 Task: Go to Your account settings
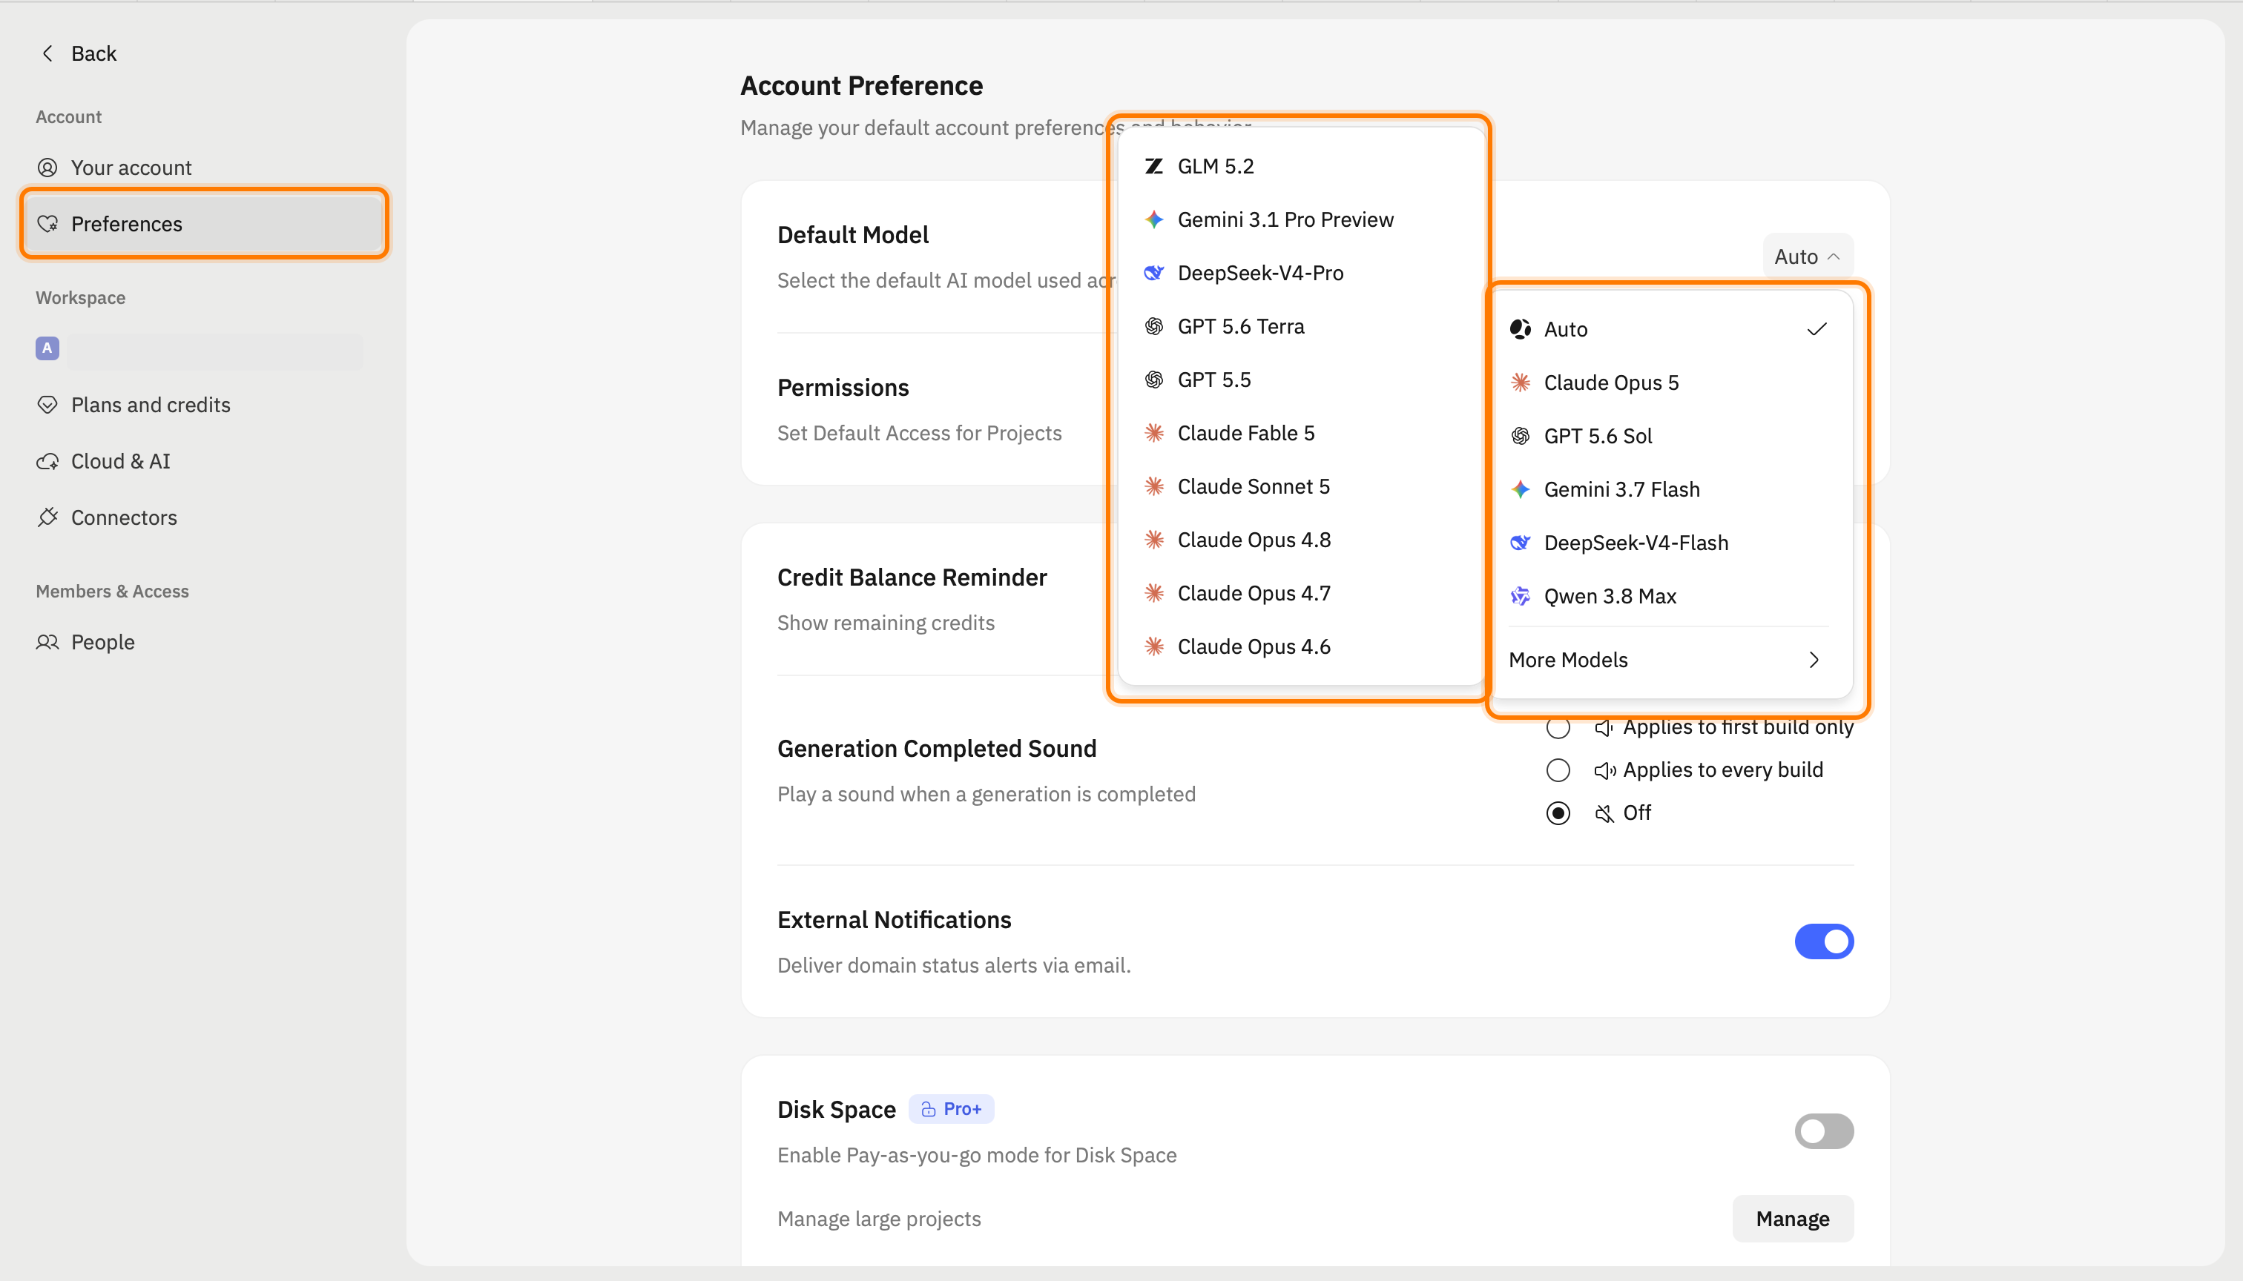204,167
